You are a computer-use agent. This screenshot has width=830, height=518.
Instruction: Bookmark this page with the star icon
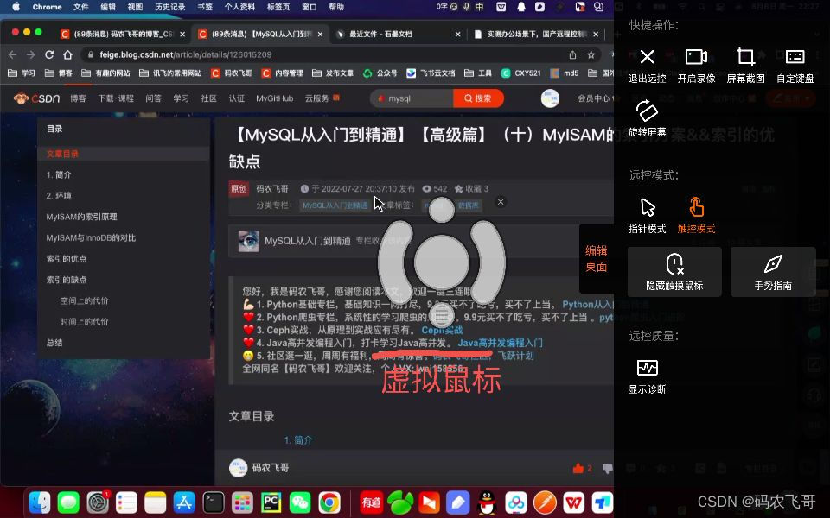591,54
